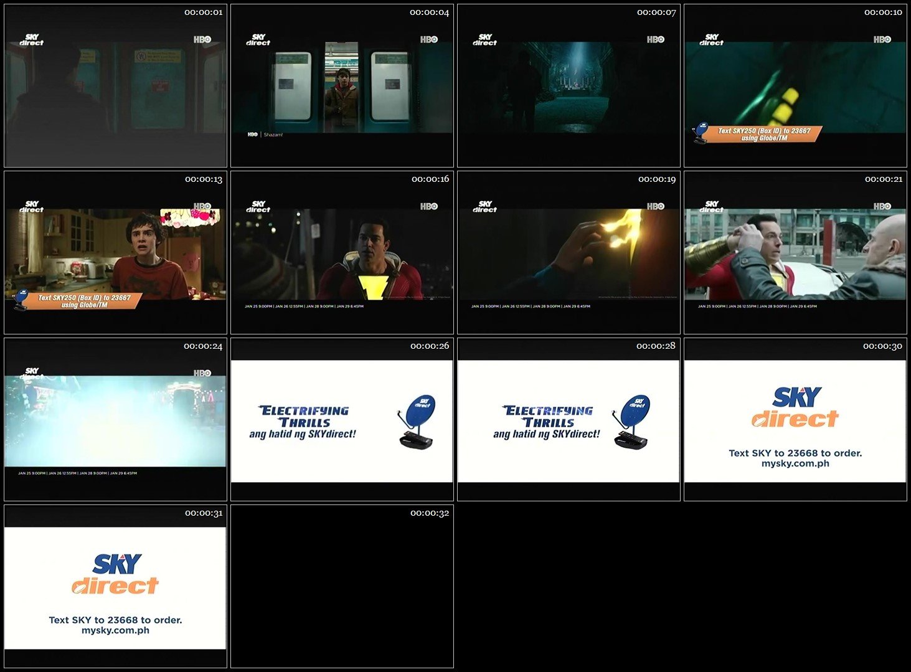Viewport: 911px width, 672px height.
Task: Click the 00:00:16 timestamp label
Action: pos(430,179)
